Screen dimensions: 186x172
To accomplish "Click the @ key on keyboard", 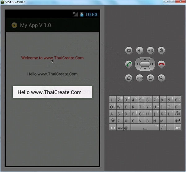I will [127, 127].
